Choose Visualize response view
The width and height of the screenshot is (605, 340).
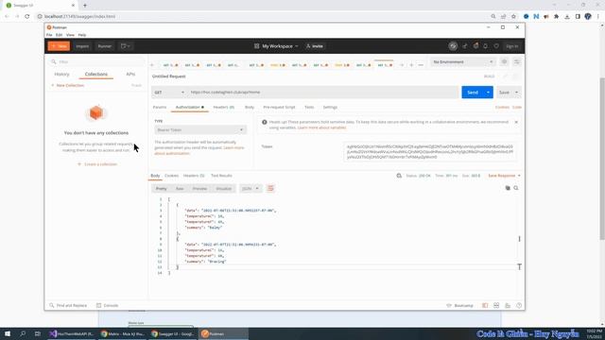(x=223, y=189)
